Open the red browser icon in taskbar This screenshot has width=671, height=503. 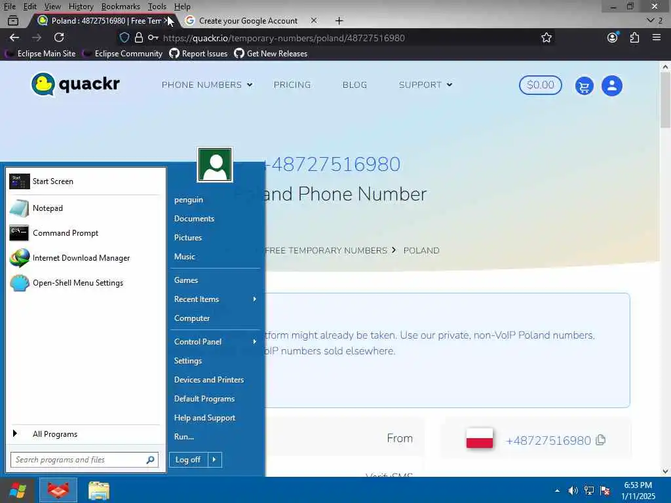tap(58, 490)
